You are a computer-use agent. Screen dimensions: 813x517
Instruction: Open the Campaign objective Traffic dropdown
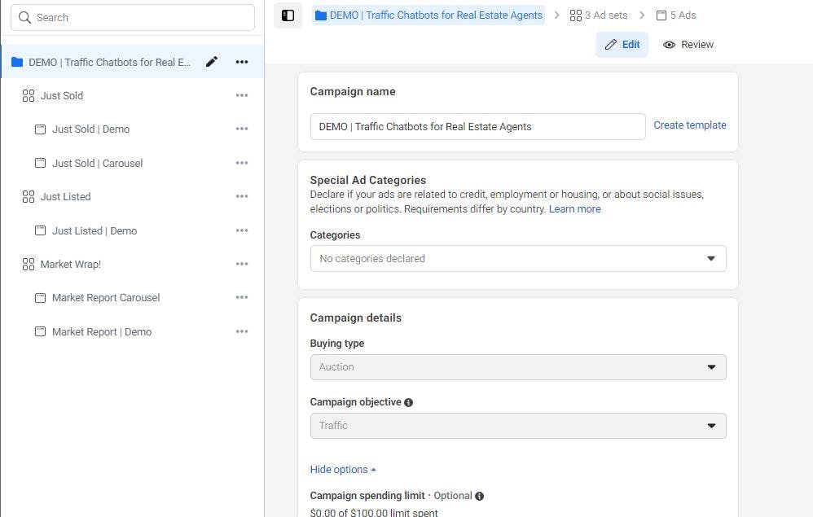[x=518, y=426]
